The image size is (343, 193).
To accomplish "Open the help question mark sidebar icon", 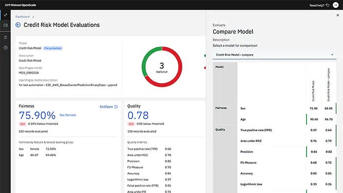I will click(5, 48).
